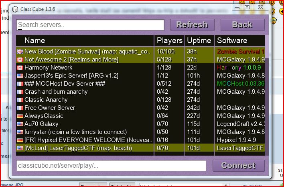Click the Zombie Survival software entry
284x187 pixels.
click(241, 52)
